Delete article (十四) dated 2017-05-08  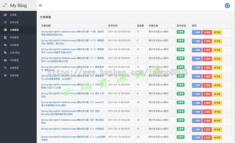pyautogui.click(x=207, y=32)
